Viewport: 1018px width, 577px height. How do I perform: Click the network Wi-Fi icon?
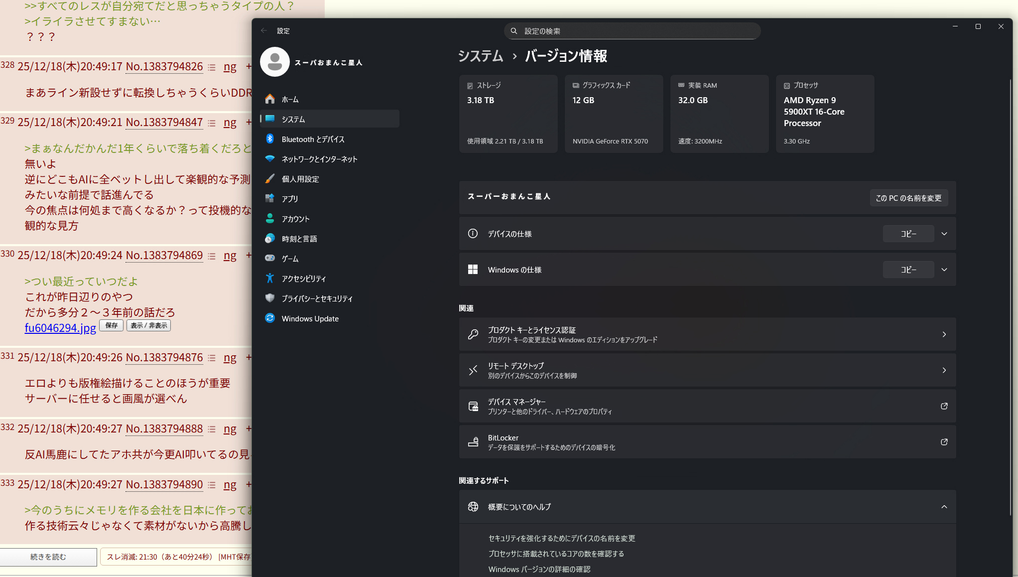pos(270,159)
